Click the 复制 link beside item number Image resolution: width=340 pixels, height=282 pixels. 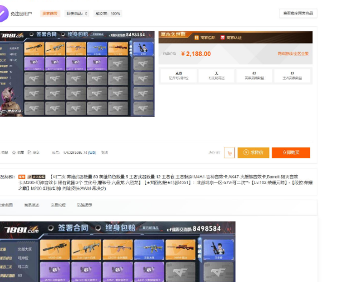92,152
